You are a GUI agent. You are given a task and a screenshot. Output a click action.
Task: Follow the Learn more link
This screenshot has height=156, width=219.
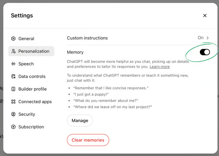coord(160,67)
